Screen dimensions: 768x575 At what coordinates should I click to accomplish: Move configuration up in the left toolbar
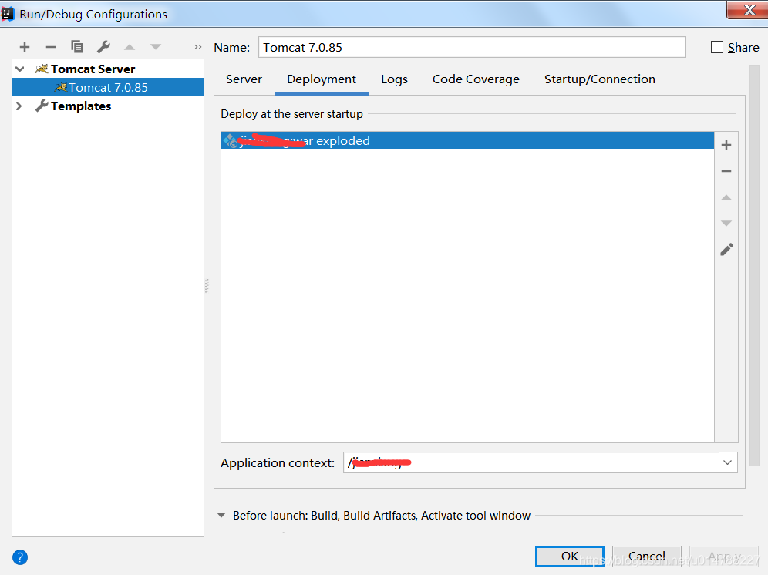(130, 47)
